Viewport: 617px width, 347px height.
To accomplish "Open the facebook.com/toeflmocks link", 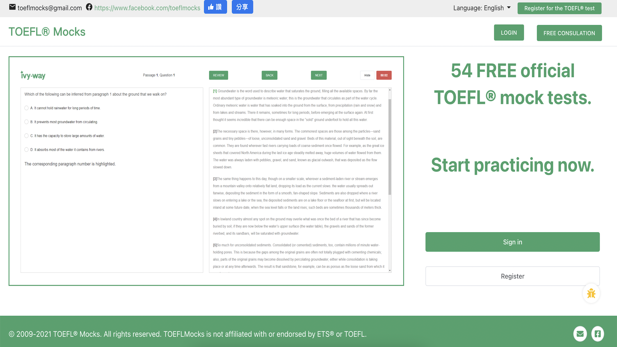I will click(x=147, y=8).
